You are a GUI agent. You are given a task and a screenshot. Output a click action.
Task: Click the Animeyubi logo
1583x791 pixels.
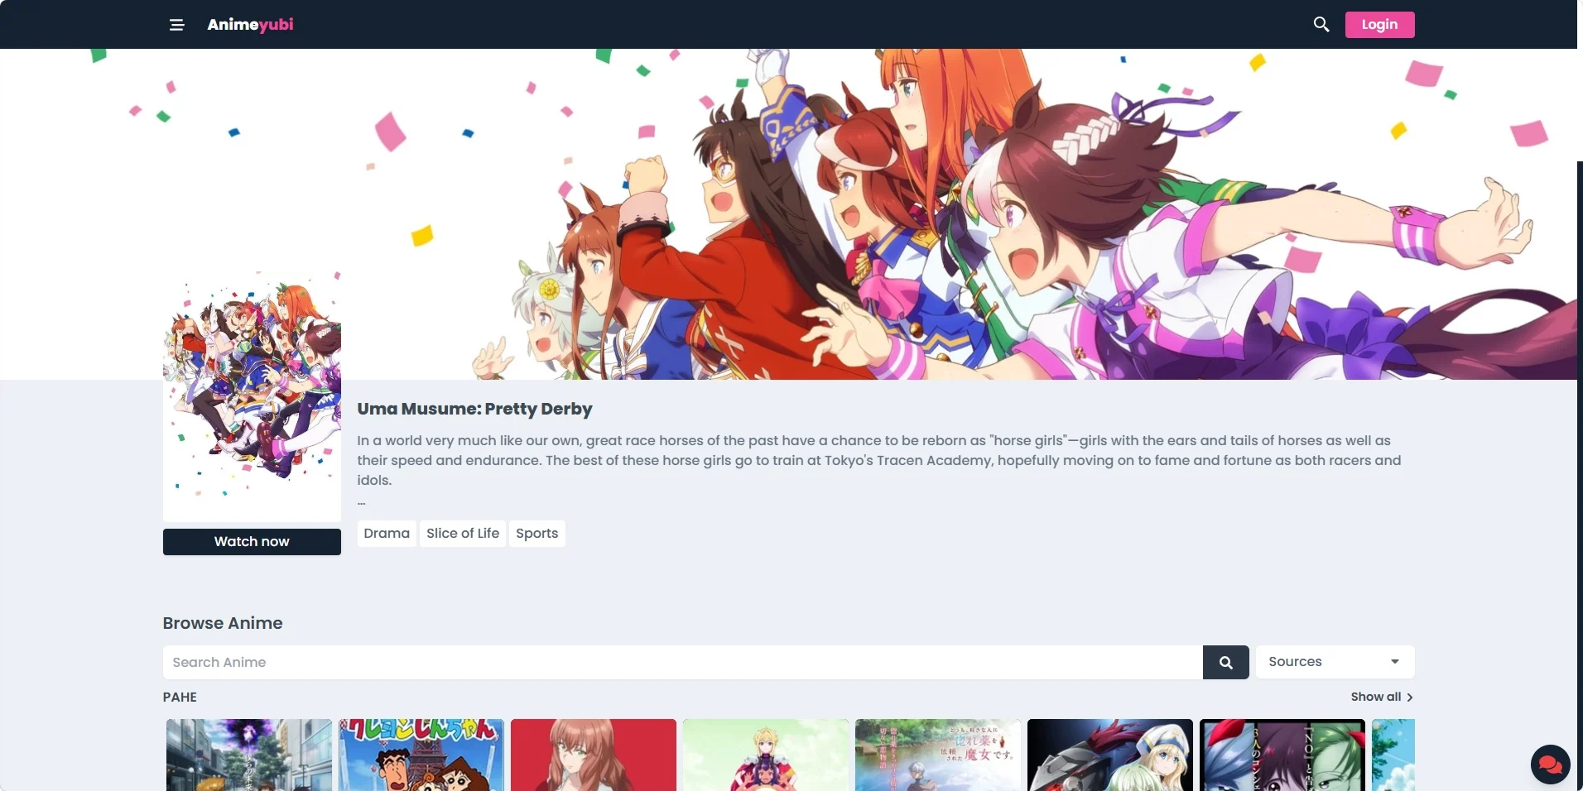tap(250, 25)
